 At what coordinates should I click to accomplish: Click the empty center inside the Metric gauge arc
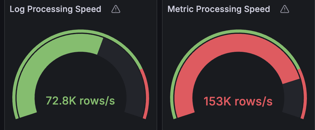point(238,81)
